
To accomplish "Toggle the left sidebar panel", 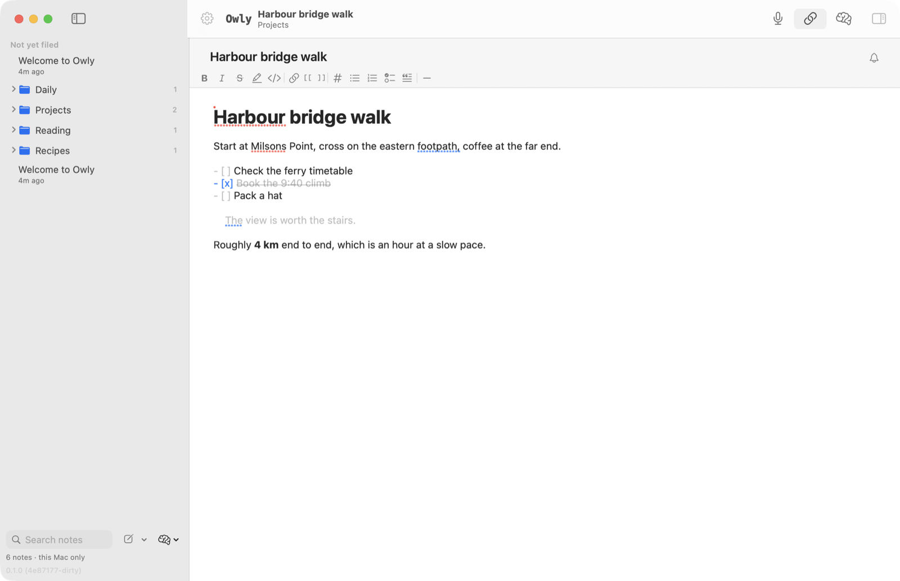I will (79, 19).
